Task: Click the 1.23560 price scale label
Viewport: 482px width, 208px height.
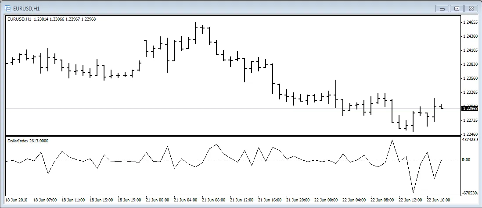Action: (x=470, y=78)
